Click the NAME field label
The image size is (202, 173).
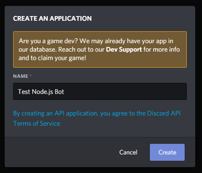click(21, 76)
